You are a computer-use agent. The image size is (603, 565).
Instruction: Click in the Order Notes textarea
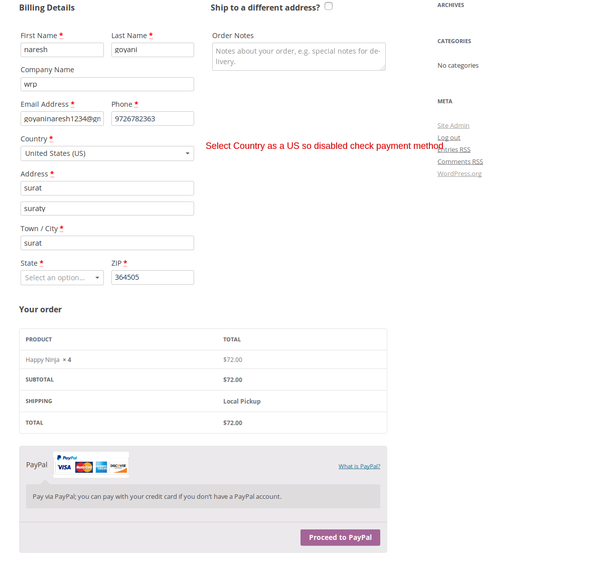point(298,57)
